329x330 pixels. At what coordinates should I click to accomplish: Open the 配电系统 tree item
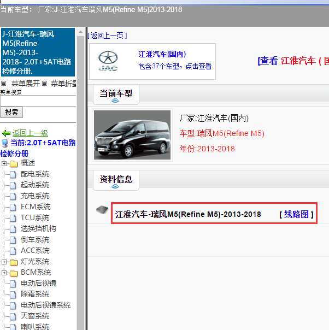coord(35,174)
